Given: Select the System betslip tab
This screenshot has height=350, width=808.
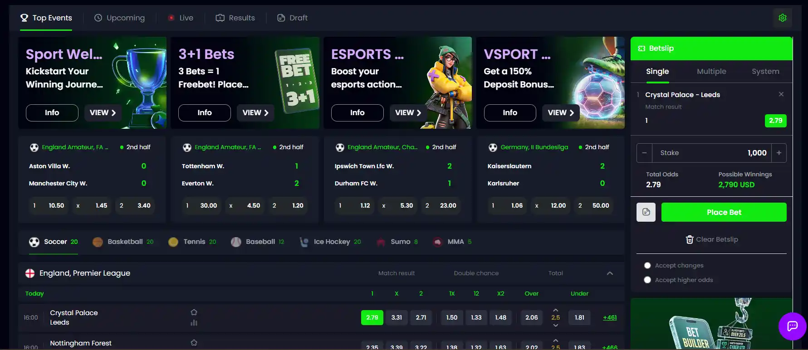Looking at the screenshot, I should tap(765, 72).
